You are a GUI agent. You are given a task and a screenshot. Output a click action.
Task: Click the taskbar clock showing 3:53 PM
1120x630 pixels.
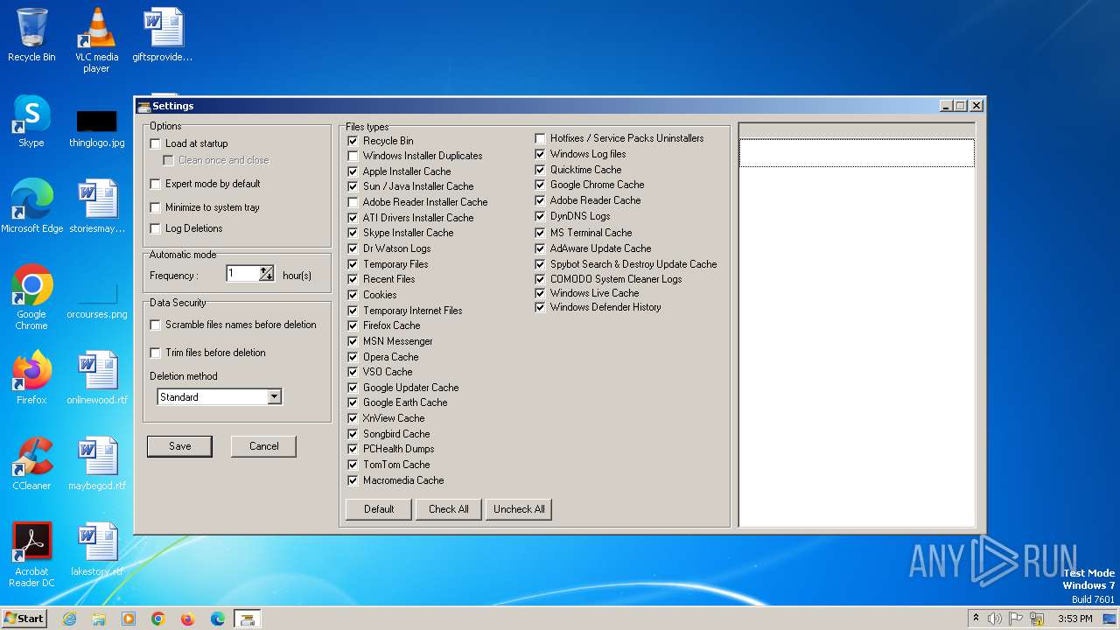tap(1074, 619)
